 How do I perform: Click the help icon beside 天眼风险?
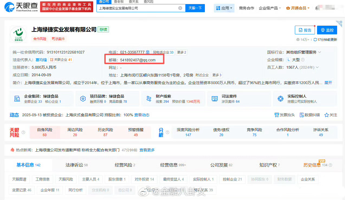pos(23,132)
